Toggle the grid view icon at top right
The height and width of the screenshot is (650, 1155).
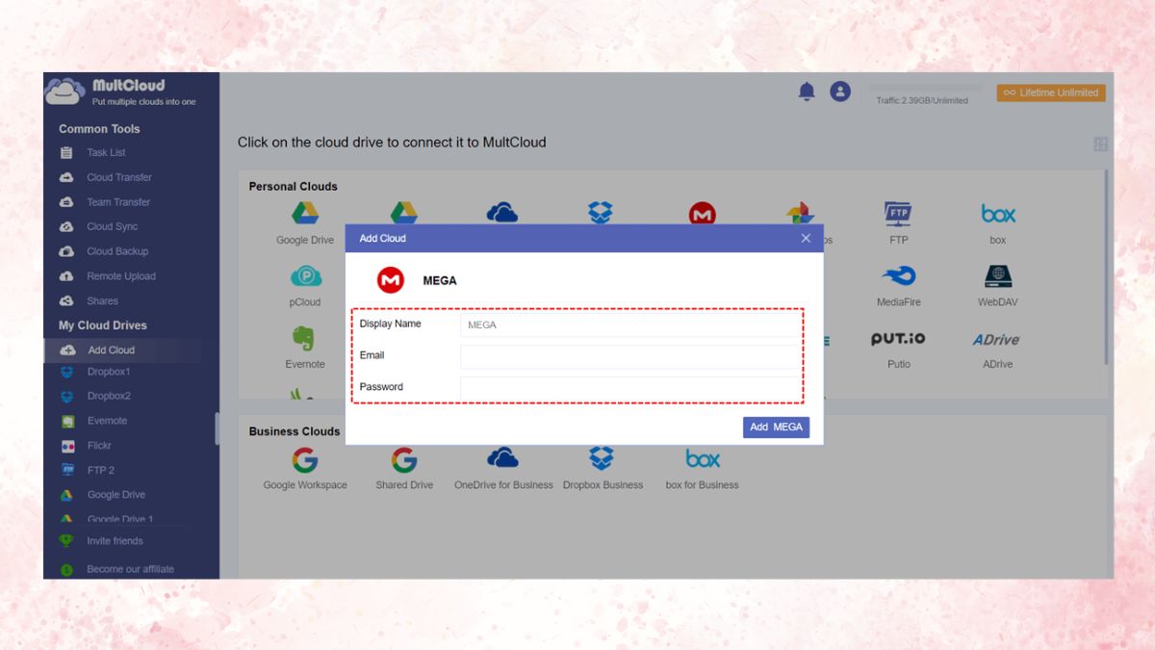tap(1100, 144)
